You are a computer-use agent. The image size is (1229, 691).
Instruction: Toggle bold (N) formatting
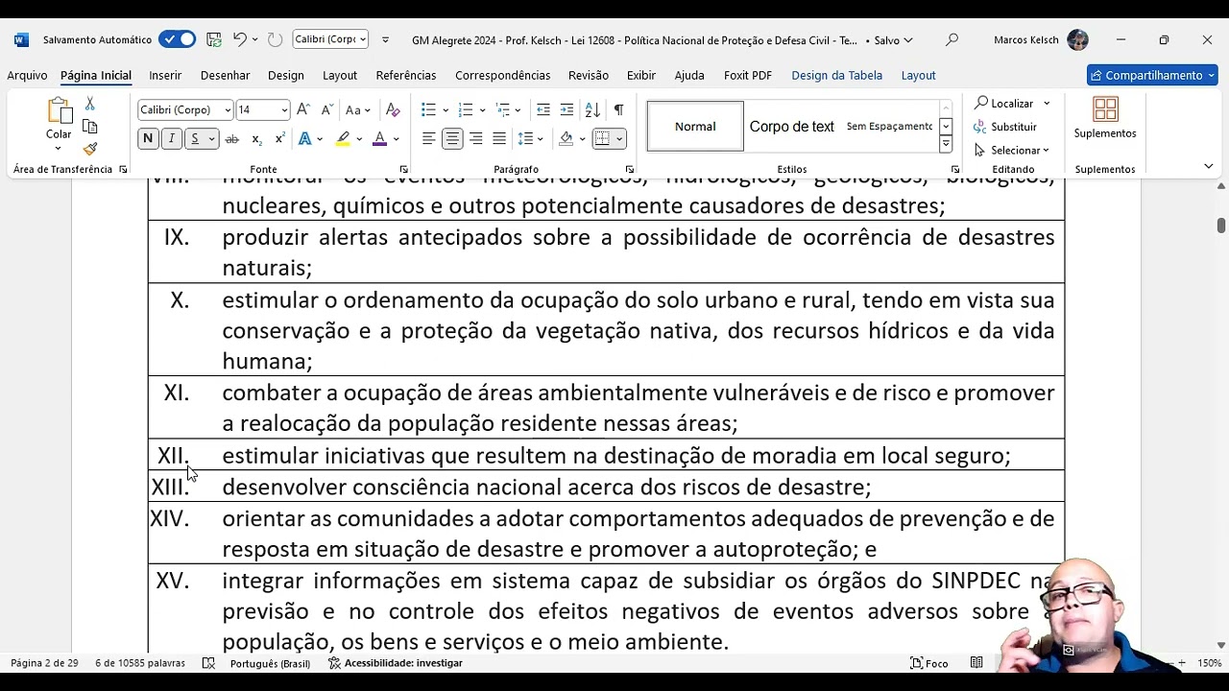tap(148, 139)
